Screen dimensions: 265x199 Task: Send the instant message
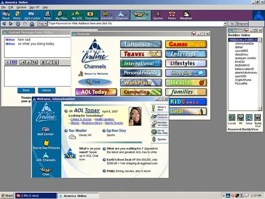pyautogui.click(x=26, y=91)
